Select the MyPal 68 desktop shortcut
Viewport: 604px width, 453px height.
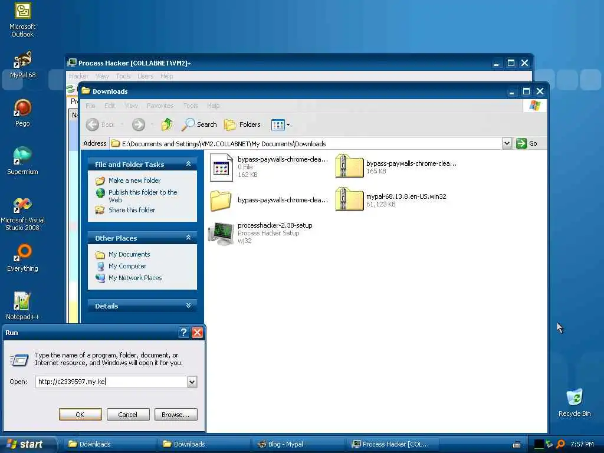point(22,65)
